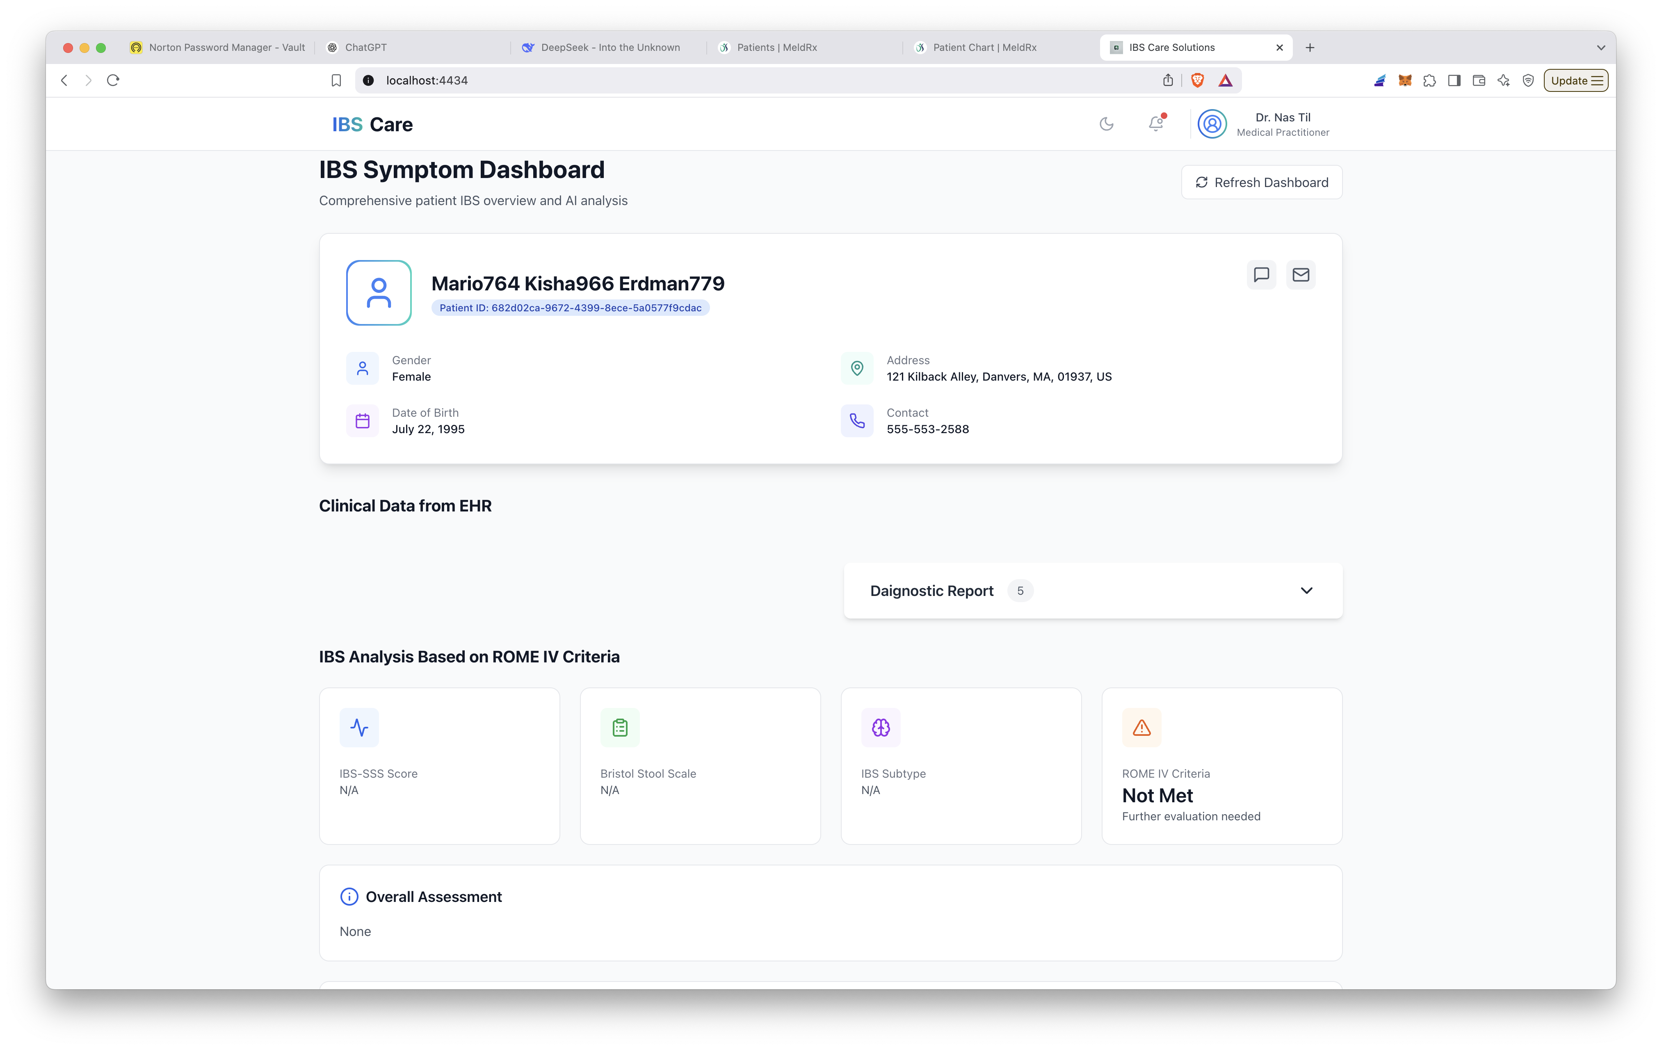Open the browser Update menu button
Image resolution: width=1662 pixels, height=1050 pixels.
pyautogui.click(x=1576, y=81)
